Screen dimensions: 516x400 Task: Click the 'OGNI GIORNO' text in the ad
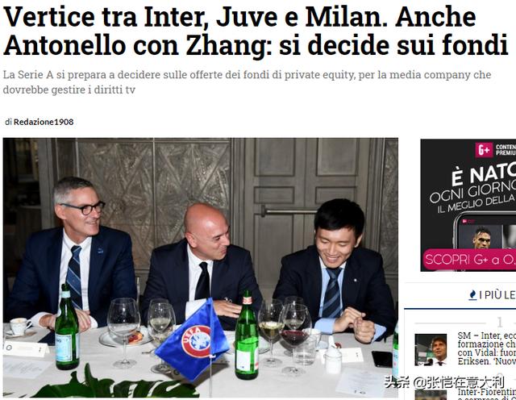pos(472,190)
